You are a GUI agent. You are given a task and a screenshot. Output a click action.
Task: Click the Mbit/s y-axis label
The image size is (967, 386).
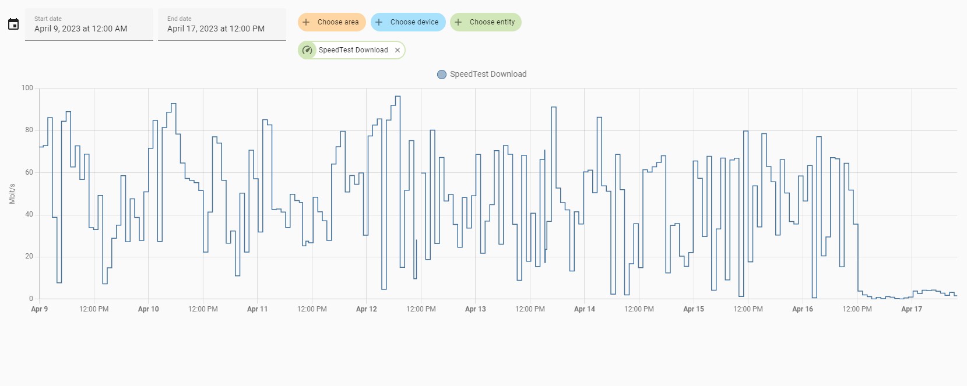coord(12,194)
